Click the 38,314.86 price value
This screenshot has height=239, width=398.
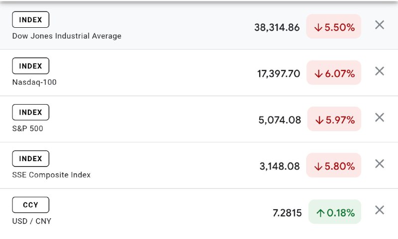277,27
